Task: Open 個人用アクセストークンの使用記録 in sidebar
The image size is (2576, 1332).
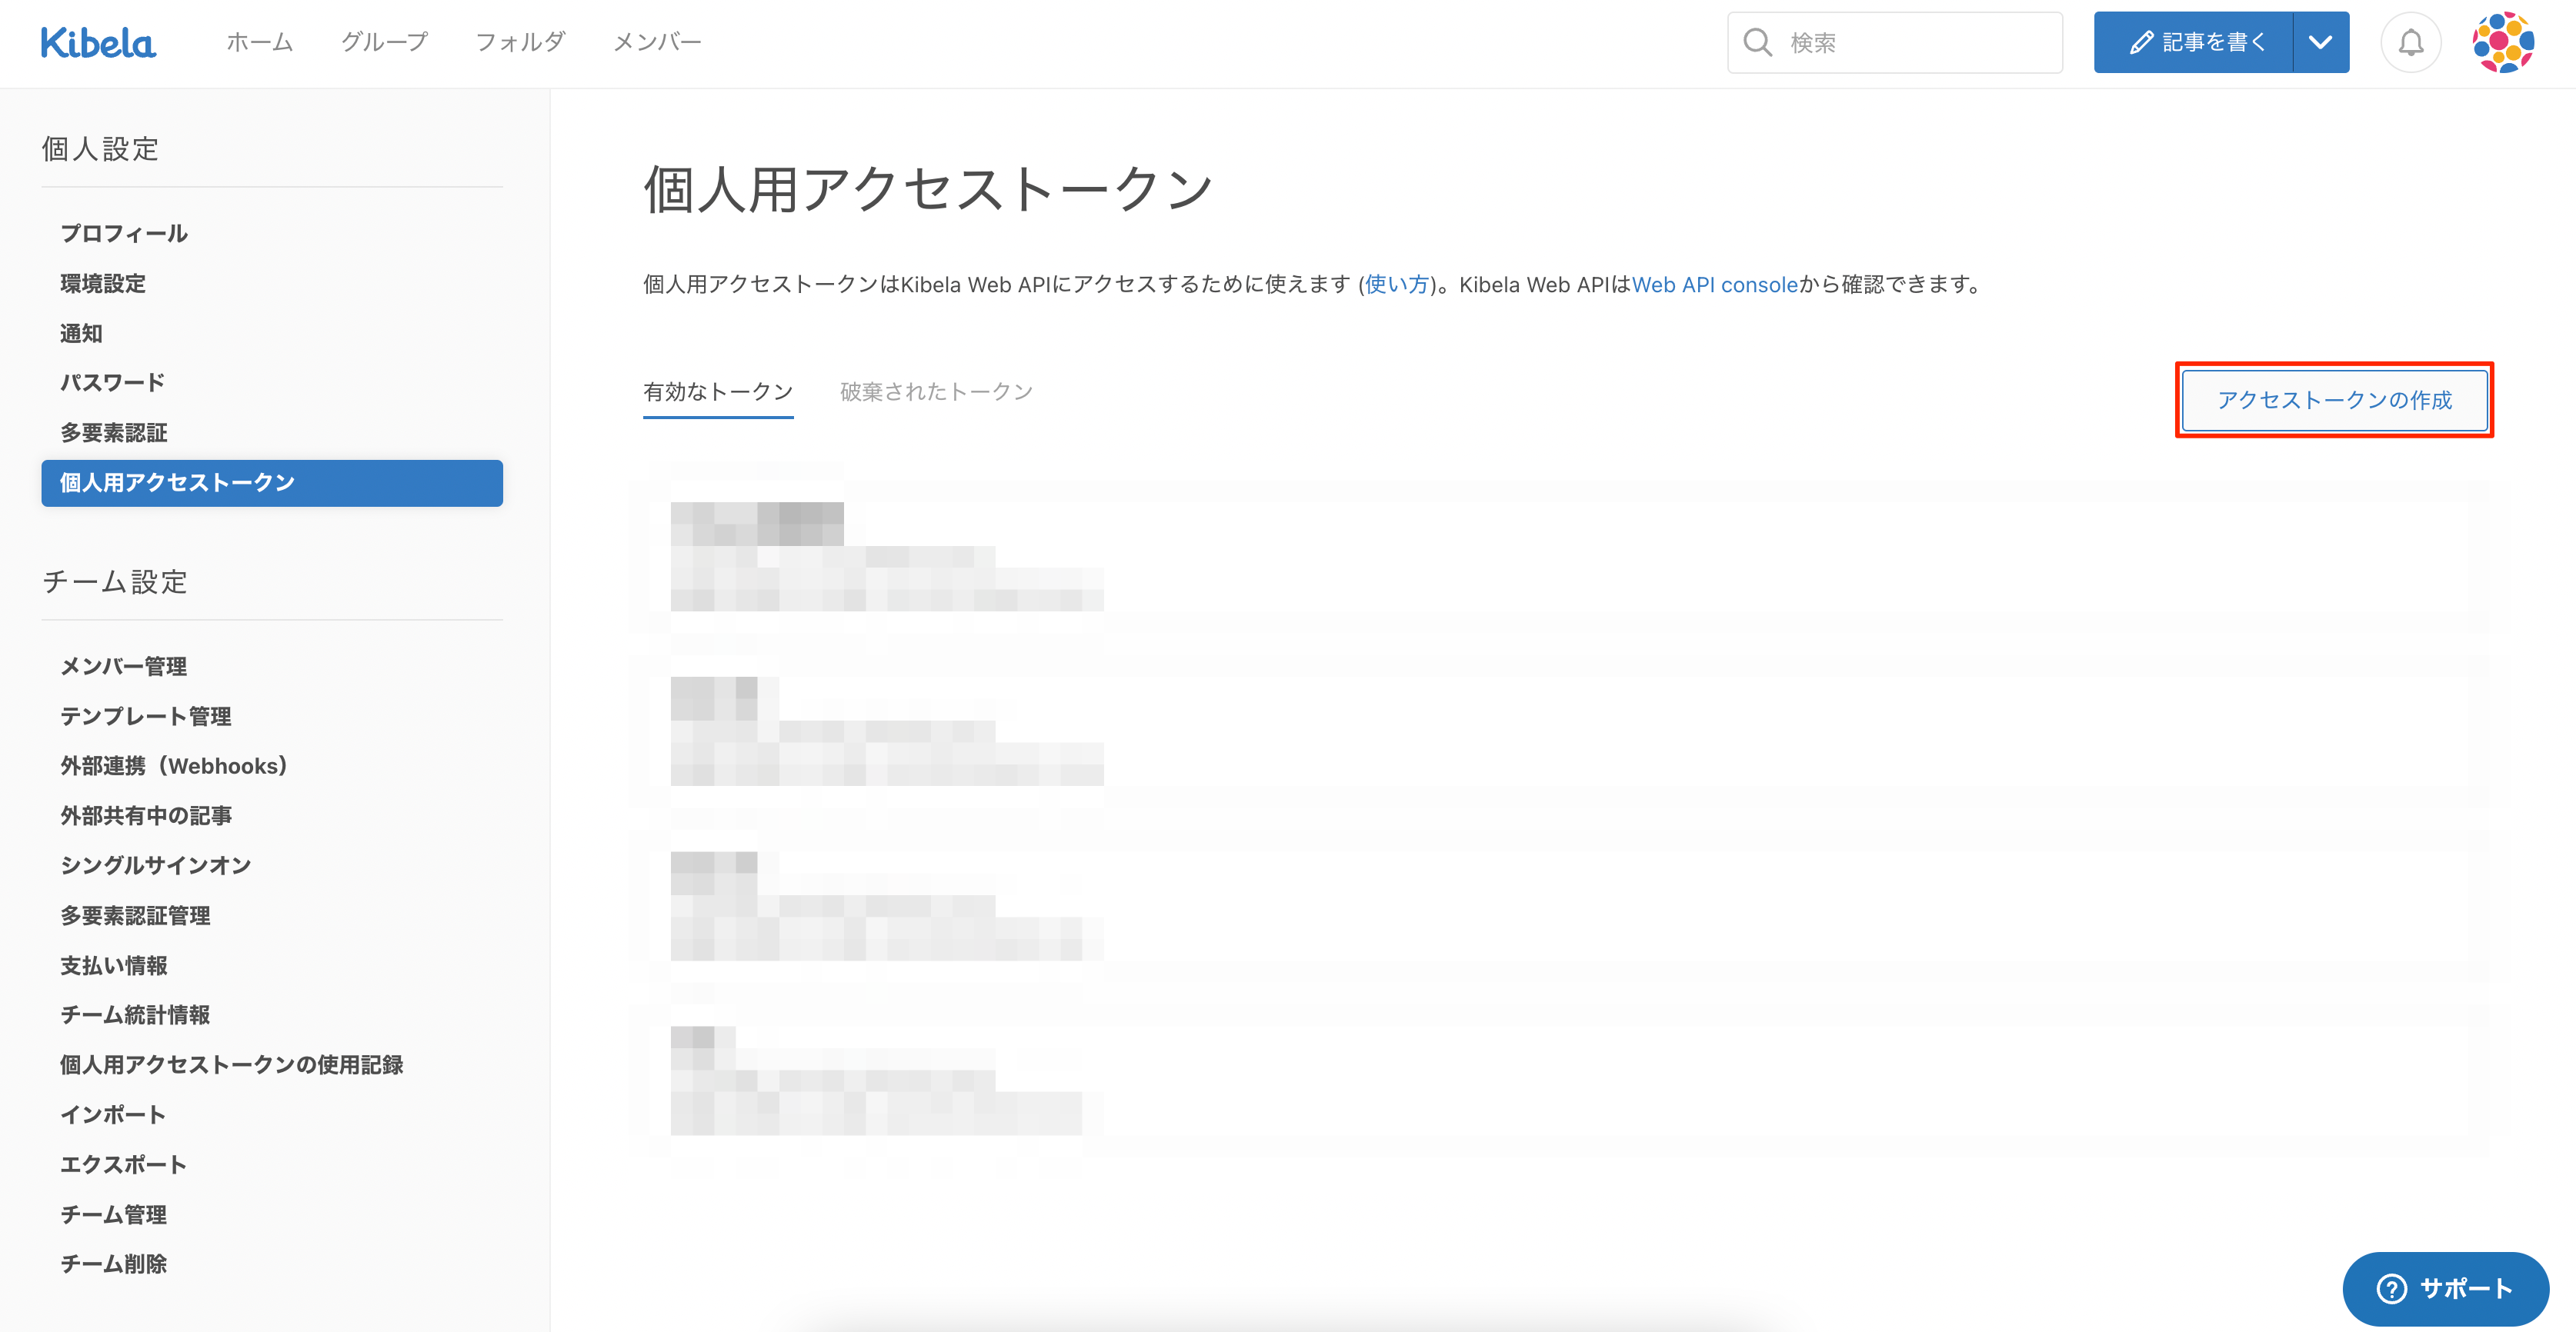Action: click(x=231, y=1065)
